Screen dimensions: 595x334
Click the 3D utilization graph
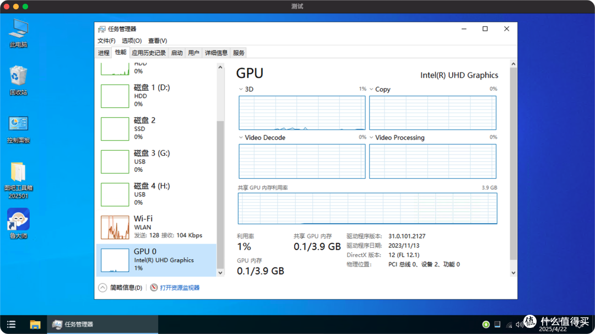pos(302,113)
